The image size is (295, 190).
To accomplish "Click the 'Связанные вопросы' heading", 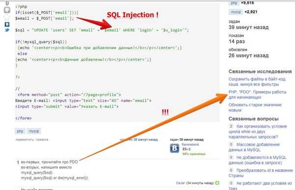I will (253, 119).
